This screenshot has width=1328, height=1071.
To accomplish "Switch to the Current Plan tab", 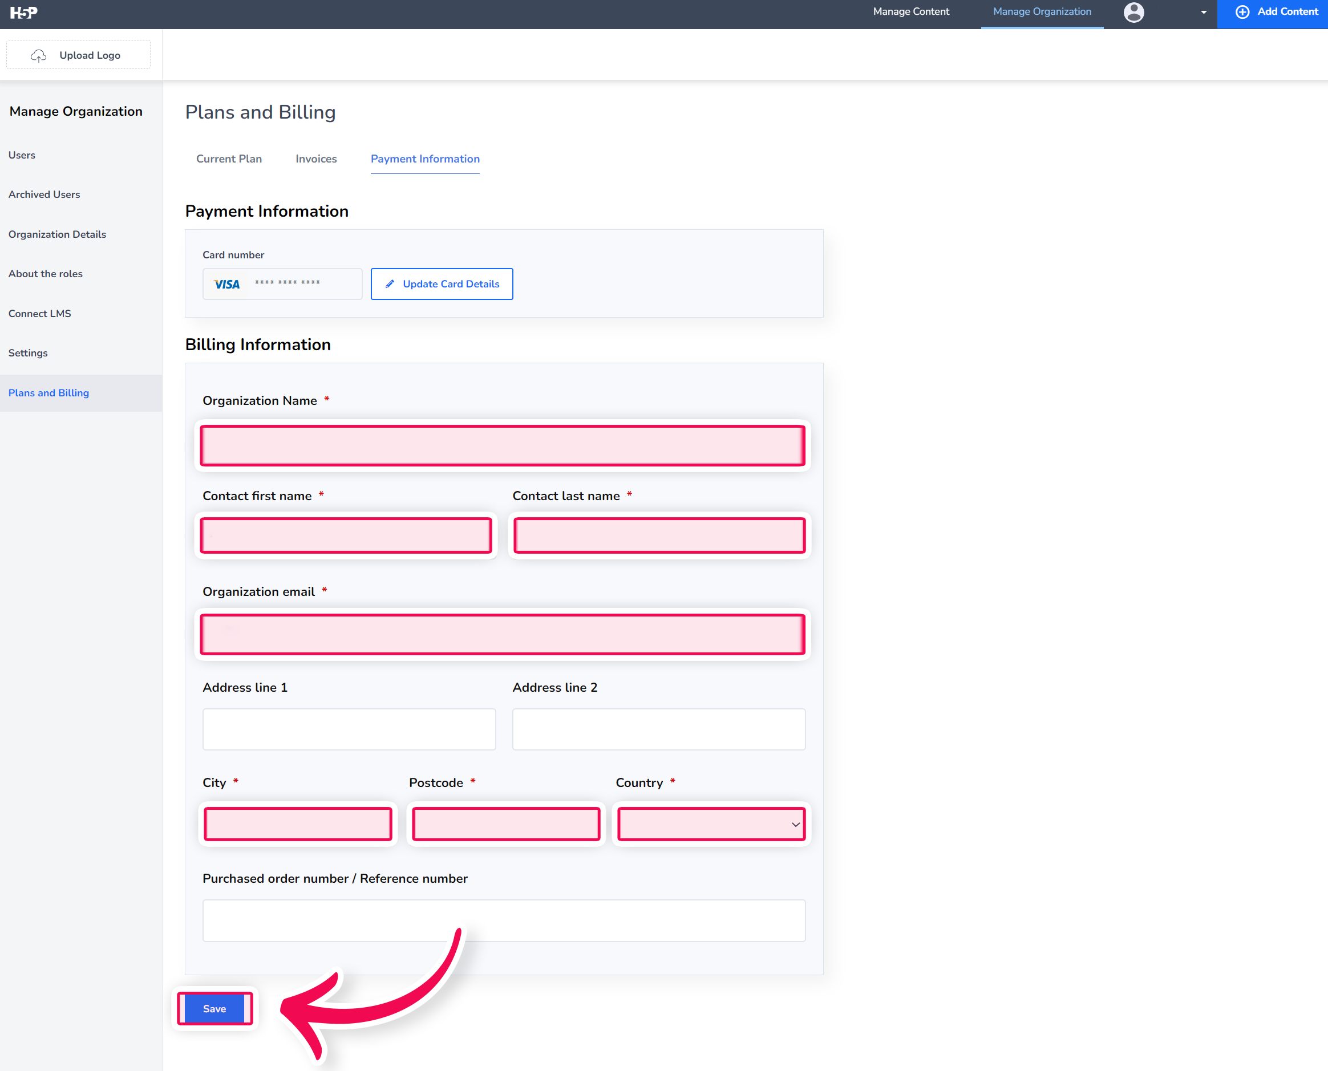I will tap(228, 159).
